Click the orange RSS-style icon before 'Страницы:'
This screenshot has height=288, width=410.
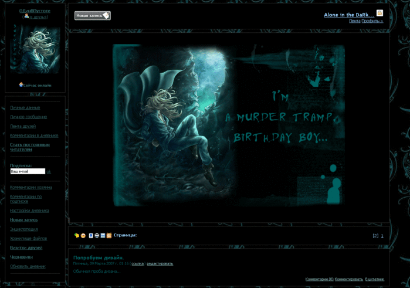tap(109, 236)
